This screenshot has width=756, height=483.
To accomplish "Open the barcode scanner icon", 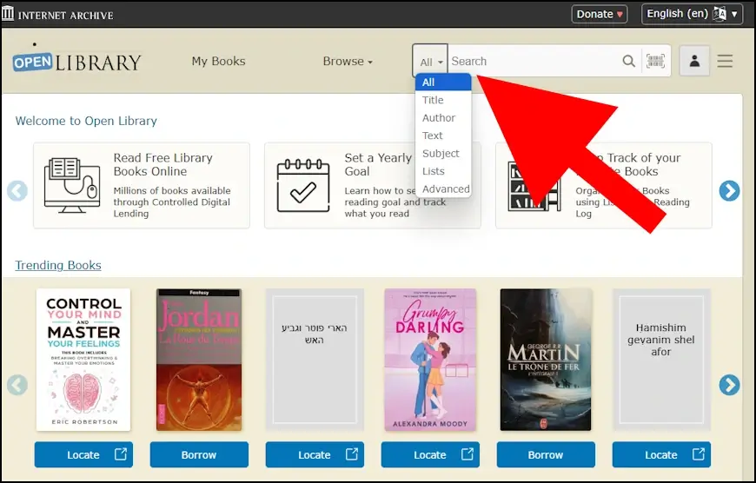I will pos(656,61).
